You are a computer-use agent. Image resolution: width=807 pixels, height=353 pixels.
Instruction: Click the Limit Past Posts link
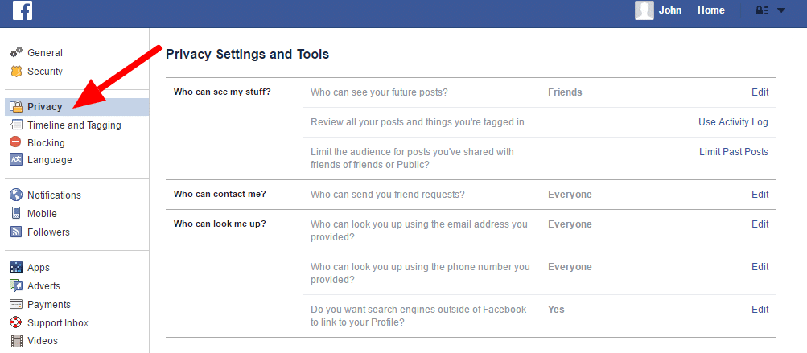click(x=734, y=152)
